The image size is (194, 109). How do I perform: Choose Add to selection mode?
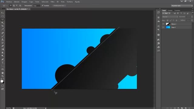tap(14, 5)
